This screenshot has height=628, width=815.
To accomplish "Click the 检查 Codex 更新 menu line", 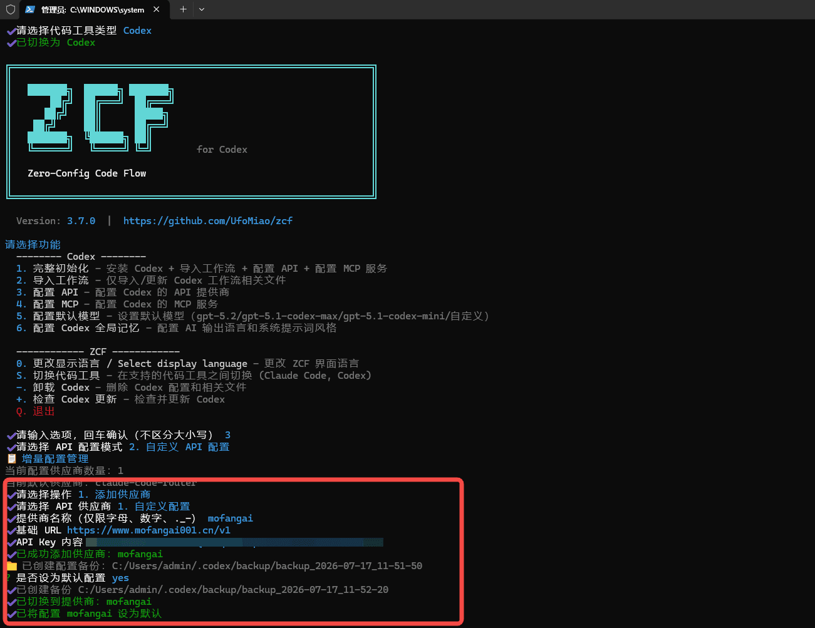I will (x=120, y=399).
